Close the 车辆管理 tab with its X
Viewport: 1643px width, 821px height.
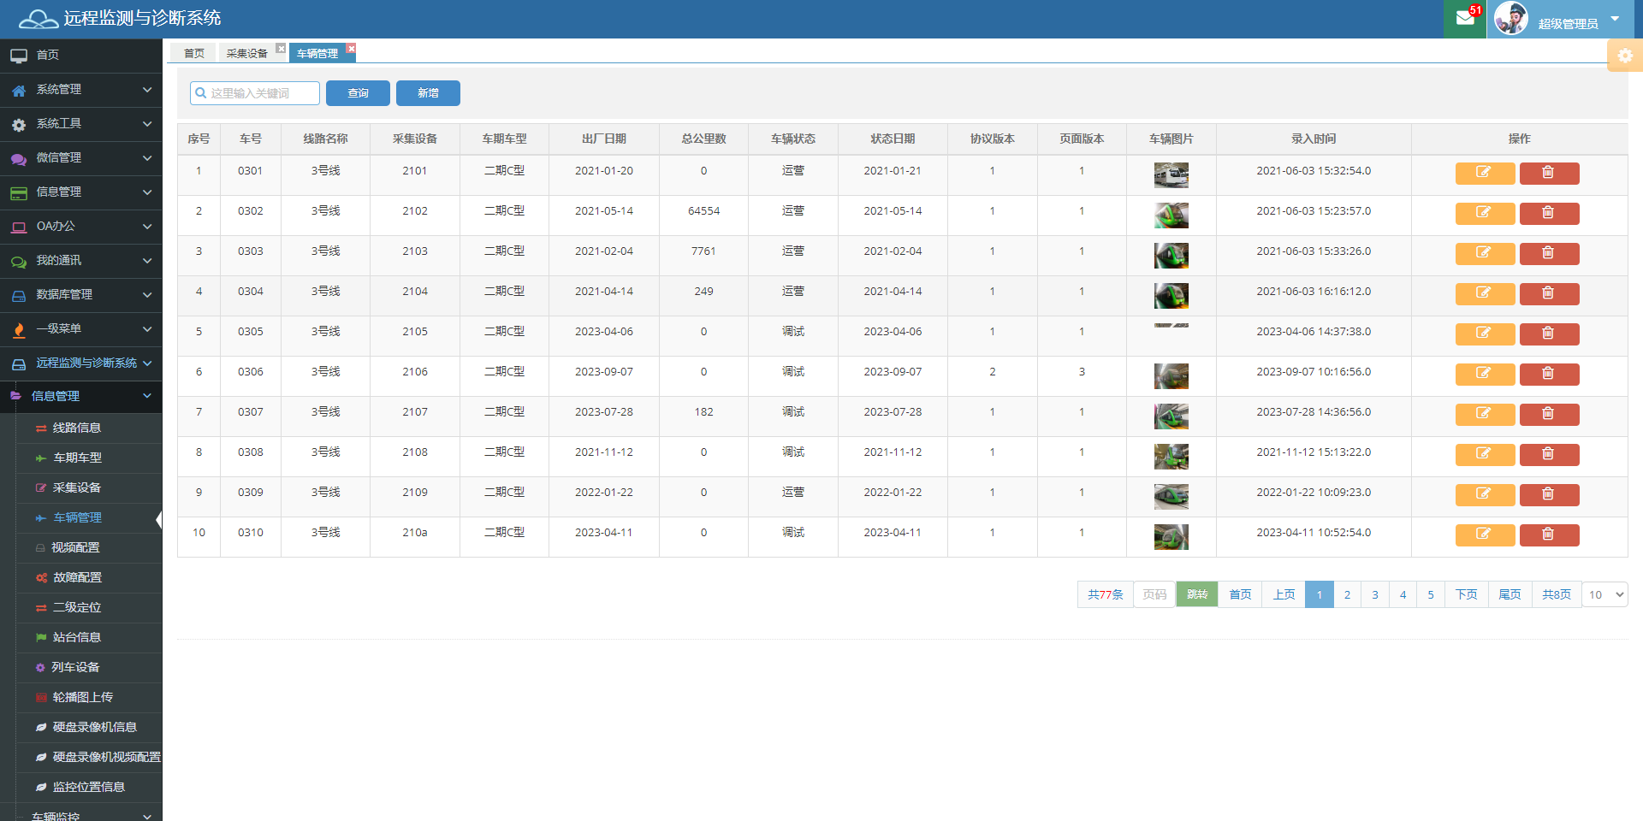351,49
